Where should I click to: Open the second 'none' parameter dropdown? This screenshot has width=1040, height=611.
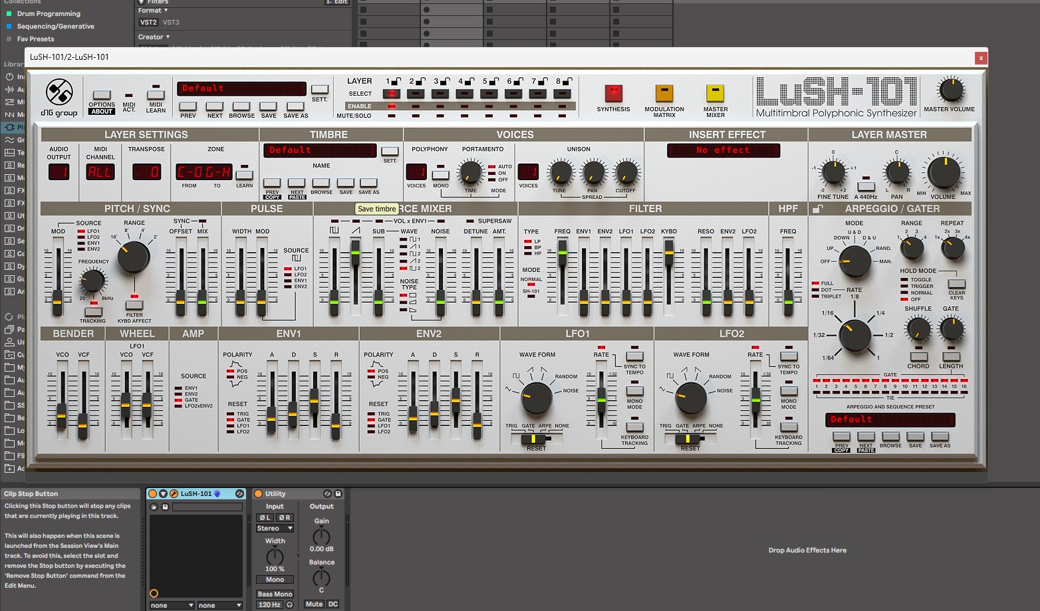point(219,606)
